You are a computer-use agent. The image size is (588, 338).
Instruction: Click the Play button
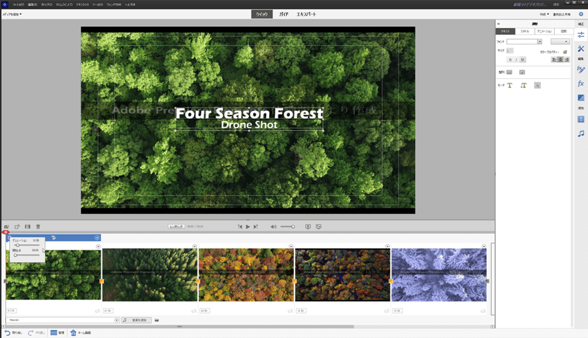tap(248, 226)
